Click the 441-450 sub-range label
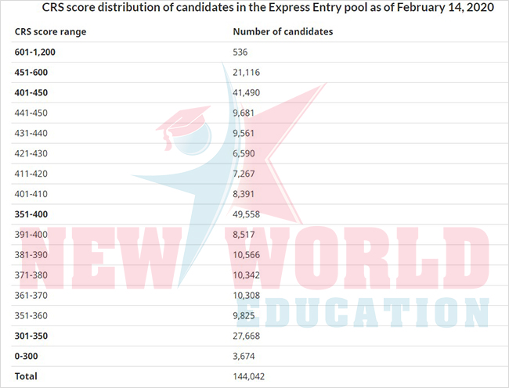This screenshot has height=388, width=509. (x=31, y=113)
